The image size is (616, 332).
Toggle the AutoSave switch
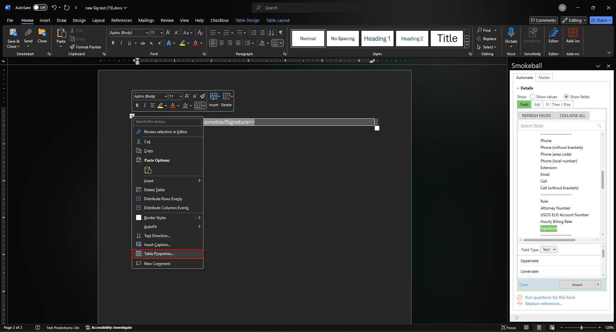(x=40, y=8)
